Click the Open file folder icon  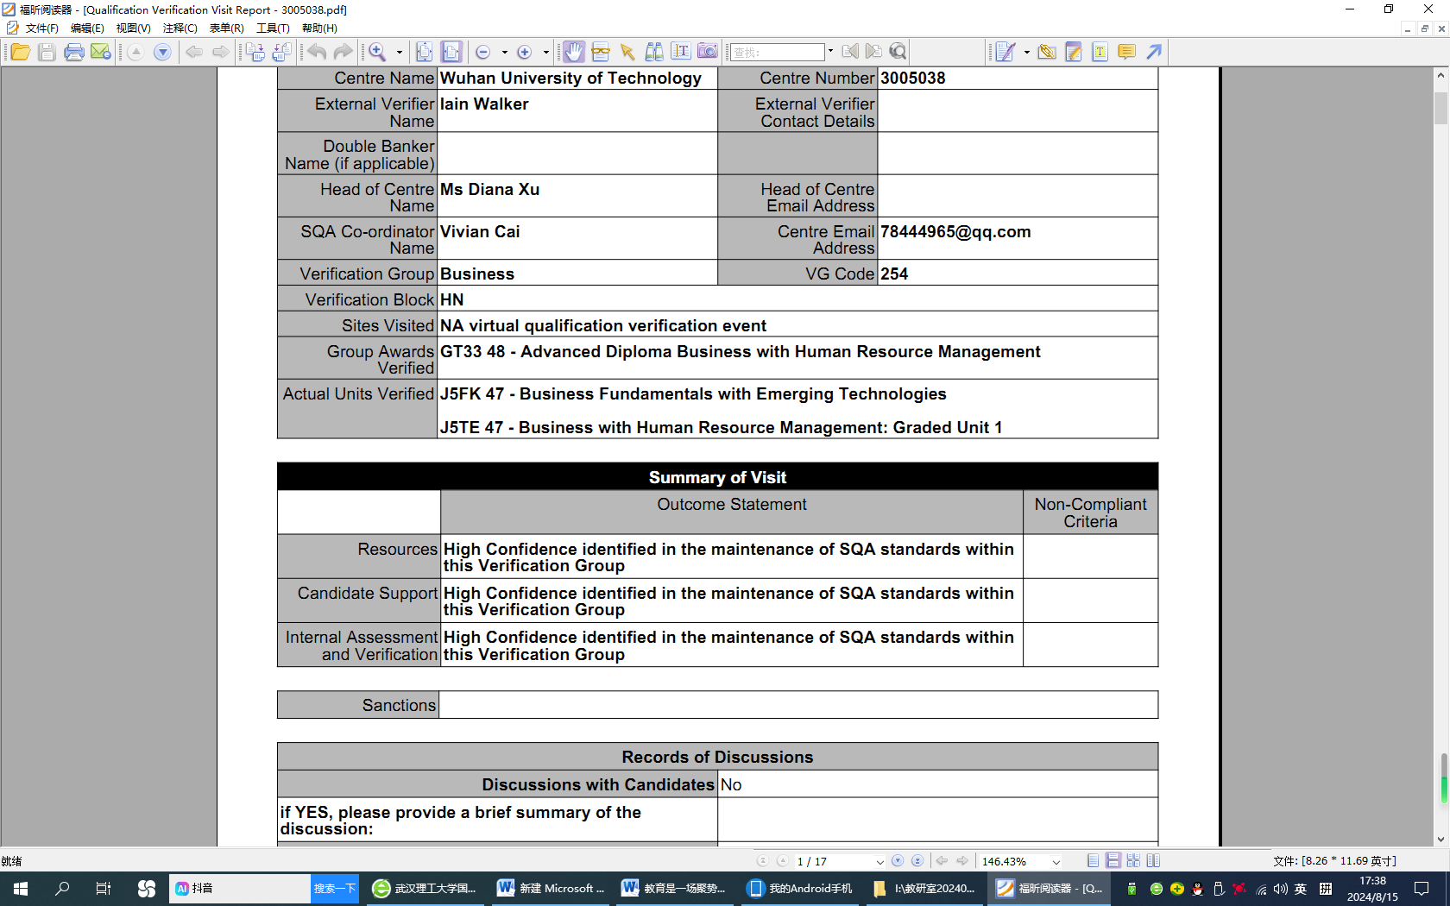[20, 53]
